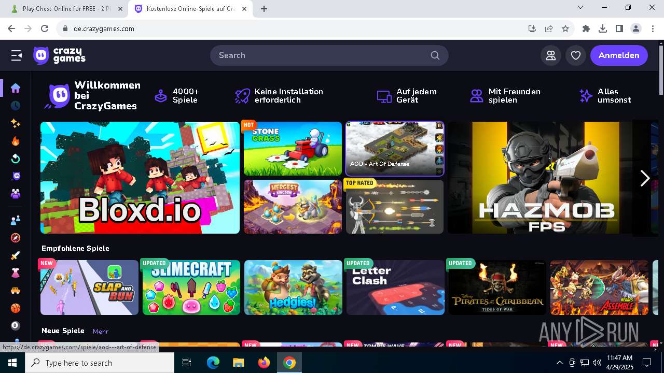This screenshot has height=373, width=664.
Task: Click the page vertical scrollbar
Action: (x=661, y=70)
